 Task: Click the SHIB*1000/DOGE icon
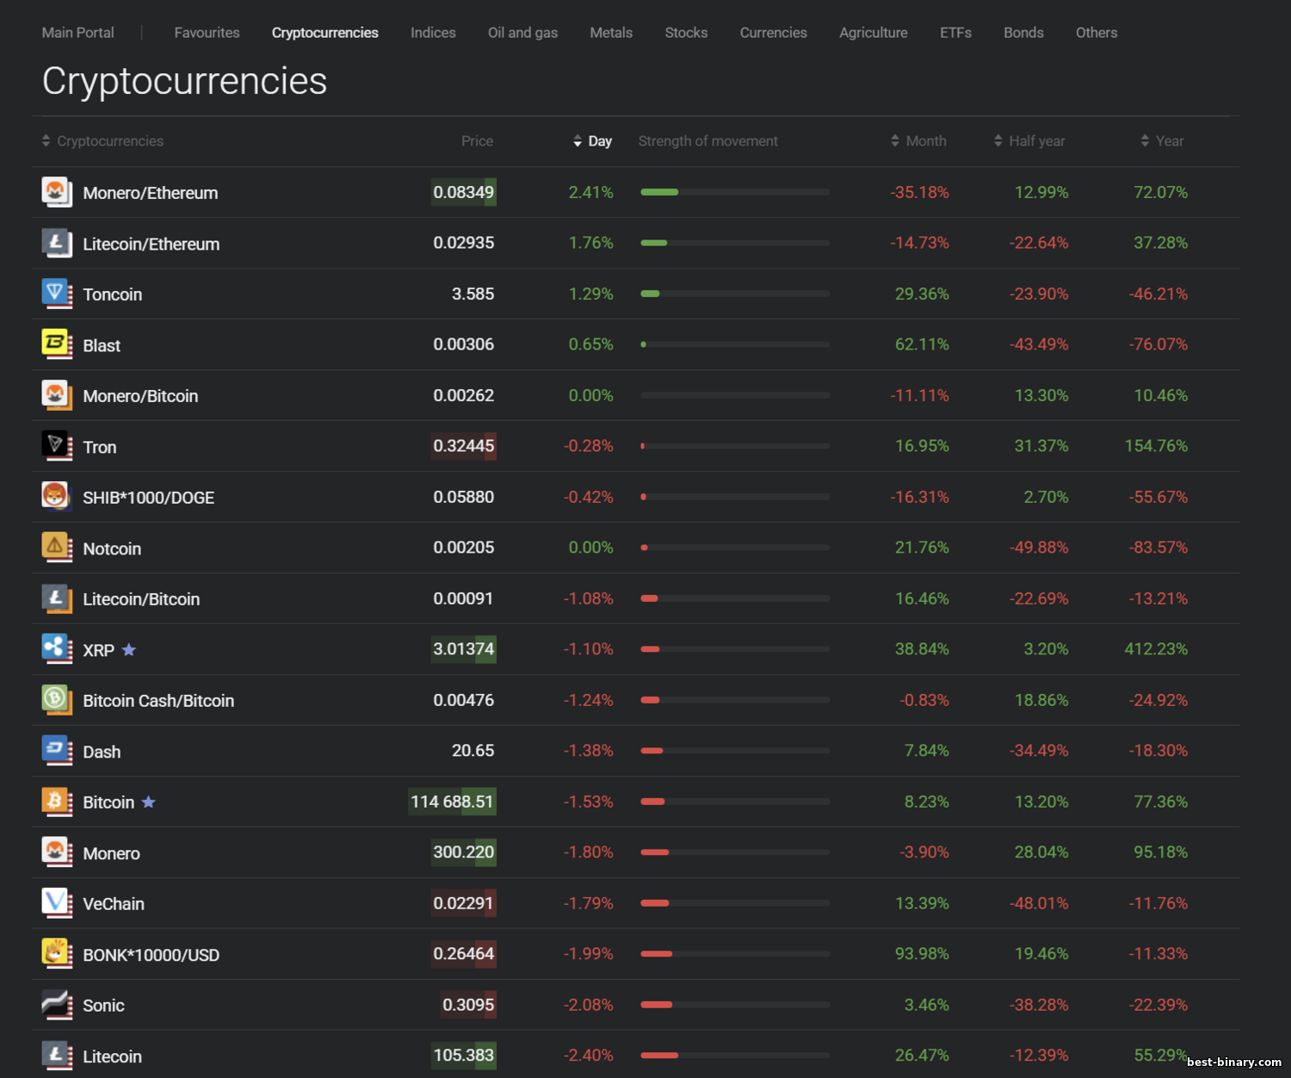56,497
